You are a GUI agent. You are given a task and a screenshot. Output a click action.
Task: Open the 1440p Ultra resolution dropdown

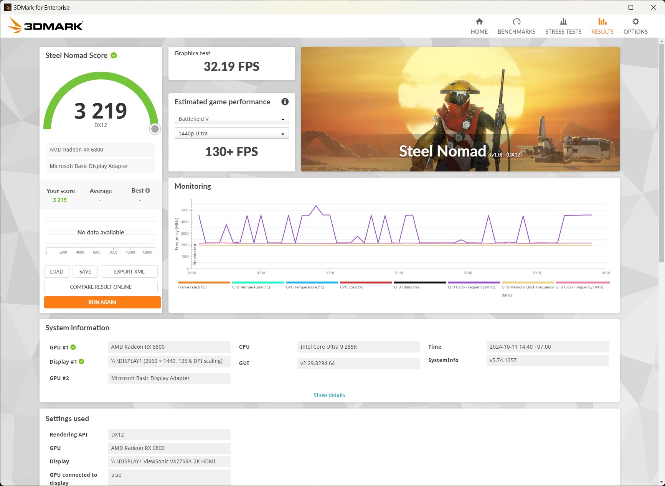point(231,133)
